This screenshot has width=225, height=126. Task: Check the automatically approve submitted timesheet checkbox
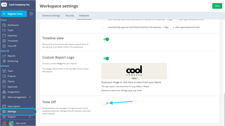pos(104,27)
